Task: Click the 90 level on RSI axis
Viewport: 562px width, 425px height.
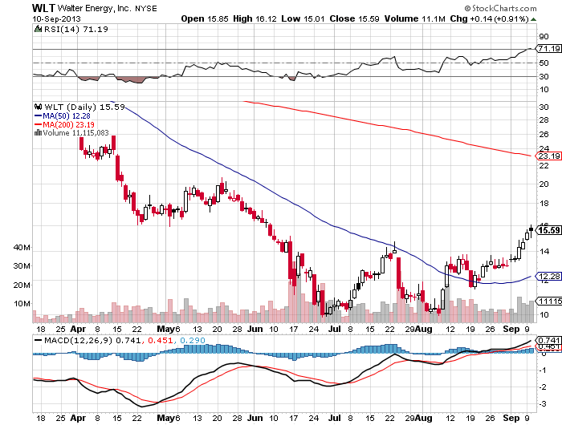Action: pos(544,37)
